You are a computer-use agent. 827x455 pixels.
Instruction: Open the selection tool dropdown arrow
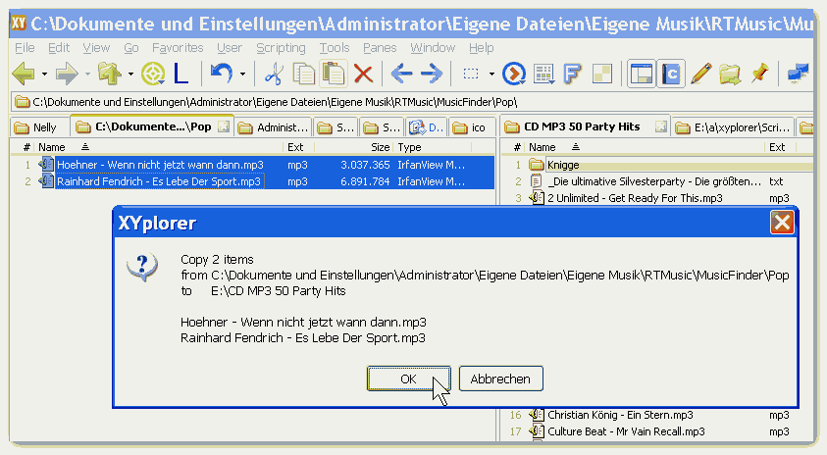[x=491, y=75]
